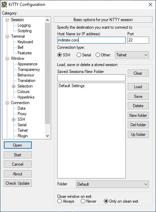Open the Bell settings category
This screenshot has height=212, width=156.
pos(20,47)
